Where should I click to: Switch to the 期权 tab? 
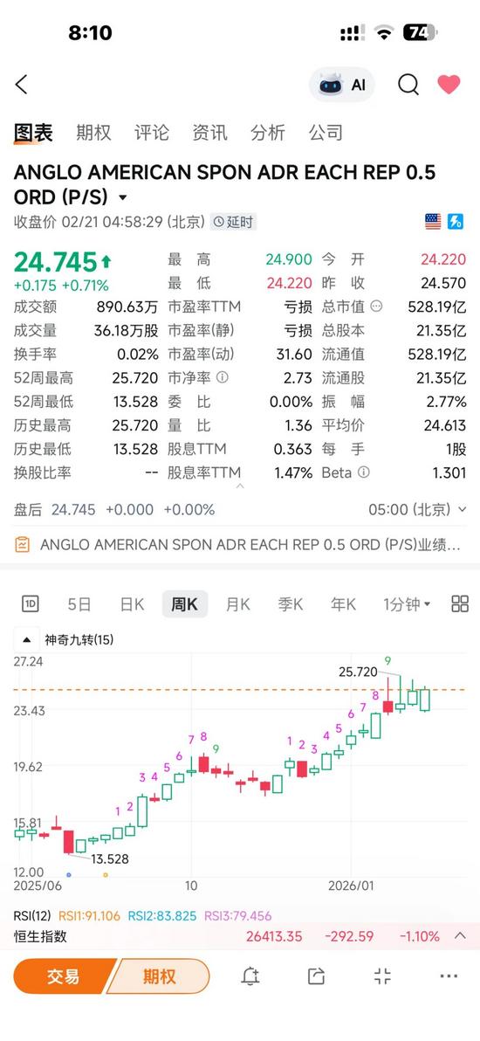pyautogui.click(x=93, y=132)
